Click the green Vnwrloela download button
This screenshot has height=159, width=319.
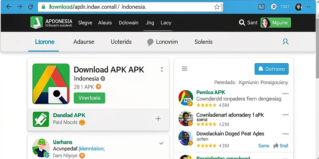[89, 98]
